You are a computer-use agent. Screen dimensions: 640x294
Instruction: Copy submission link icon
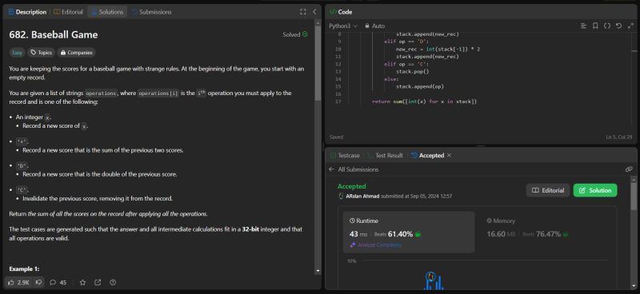click(629, 169)
